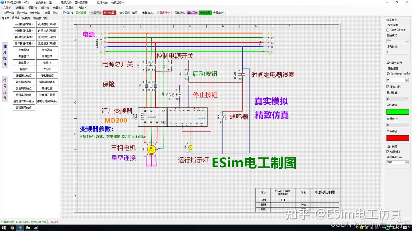
Task: Pick 断路器3P component
Action: [47, 56]
